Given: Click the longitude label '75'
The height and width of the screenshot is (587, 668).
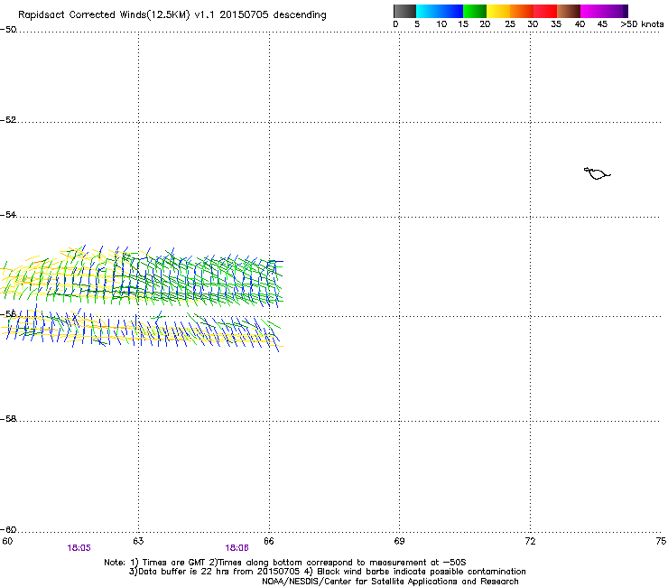Looking at the screenshot, I should pyautogui.click(x=661, y=541).
